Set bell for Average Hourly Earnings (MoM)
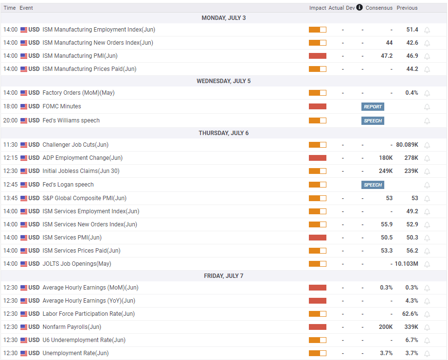The image size is (448, 360). (427, 288)
